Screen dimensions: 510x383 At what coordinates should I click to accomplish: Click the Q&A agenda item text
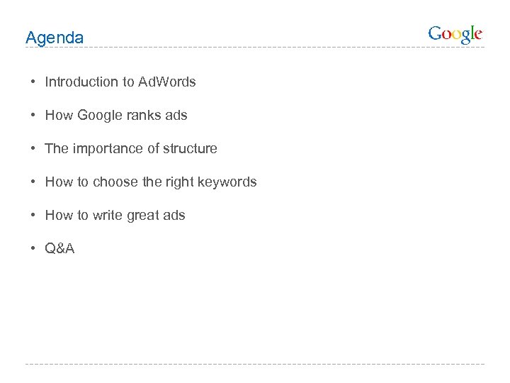tap(59, 248)
